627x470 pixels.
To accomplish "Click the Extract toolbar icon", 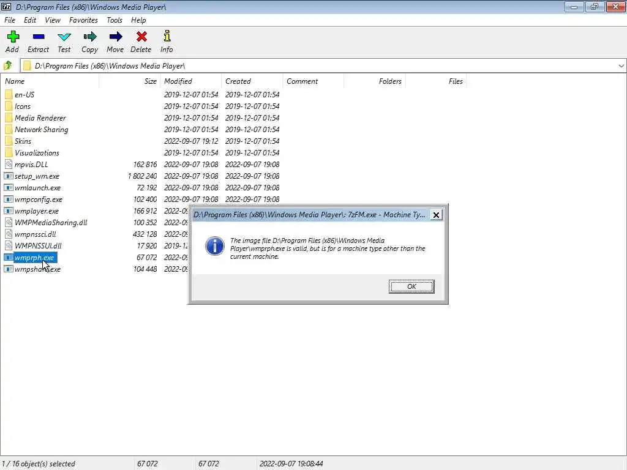I will [x=39, y=37].
